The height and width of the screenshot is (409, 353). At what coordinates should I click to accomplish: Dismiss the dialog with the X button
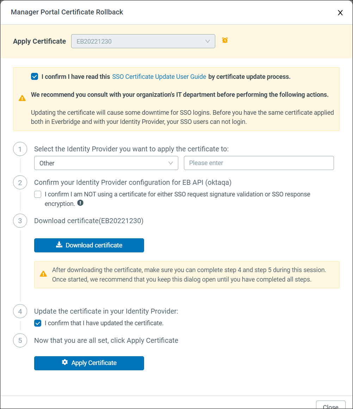pos(340,13)
